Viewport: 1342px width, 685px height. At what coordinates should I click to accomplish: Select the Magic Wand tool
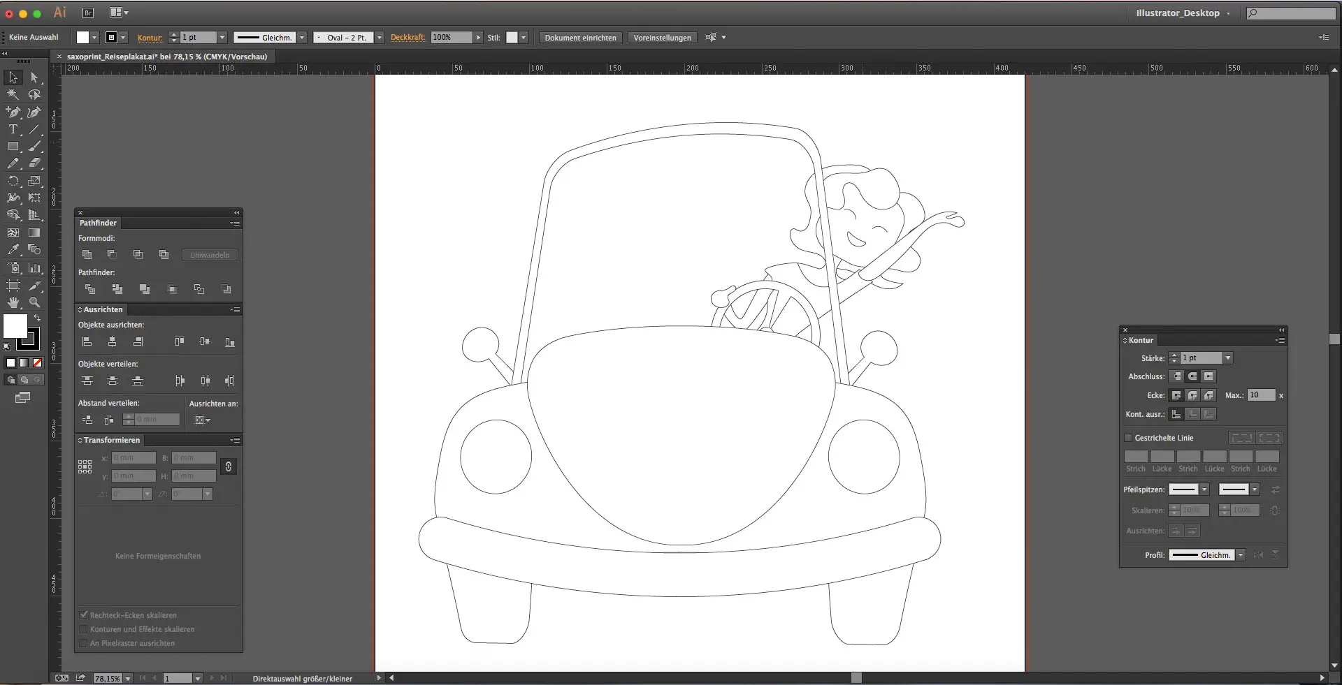click(13, 94)
